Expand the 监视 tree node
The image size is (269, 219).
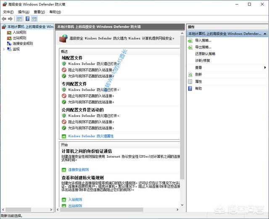[4, 49]
